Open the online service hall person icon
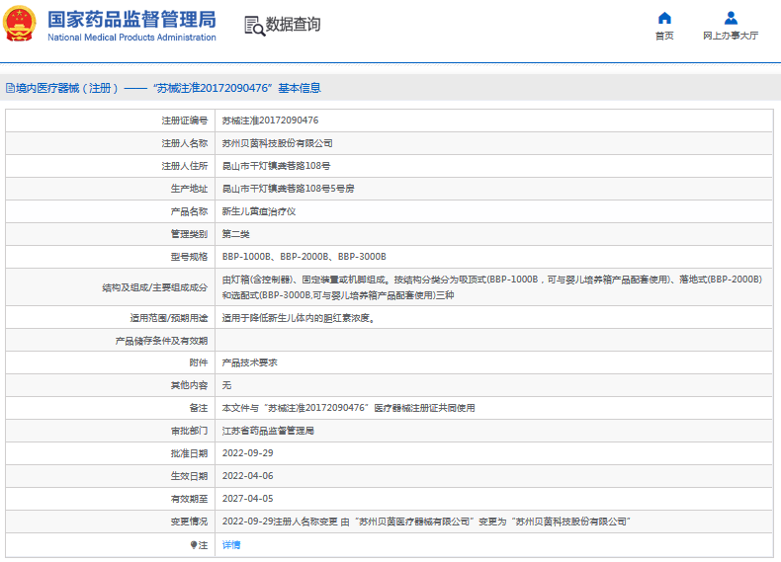This screenshot has width=781, height=562. point(731,19)
